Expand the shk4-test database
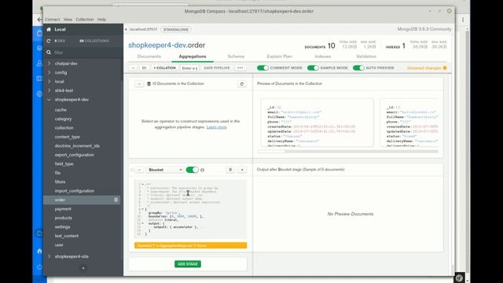 tap(49, 90)
